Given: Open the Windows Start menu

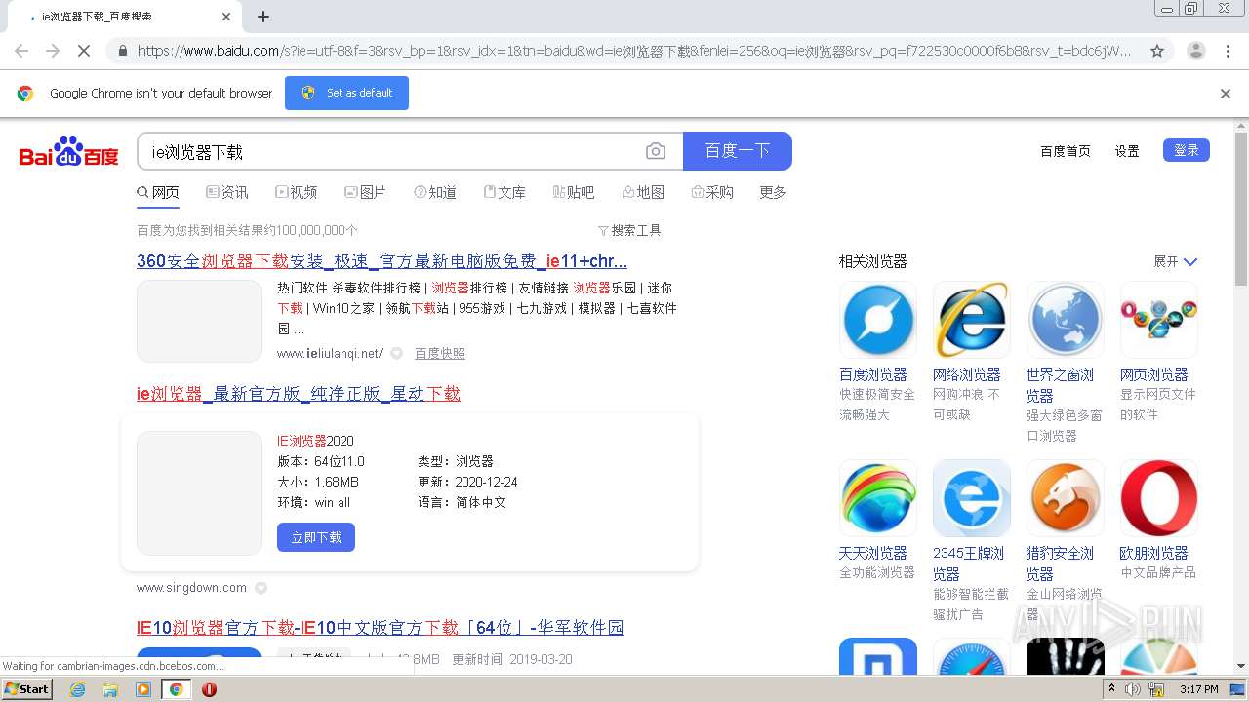Looking at the screenshot, I should tap(27, 689).
